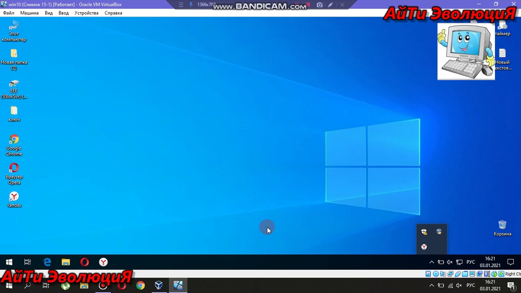The height and width of the screenshot is (293, 521).
Task: Restore down the VirtualBox window
Action: pos(496,4)
